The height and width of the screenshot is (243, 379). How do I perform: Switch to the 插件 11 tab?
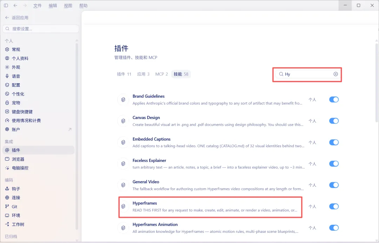click(x=124, y=74)
